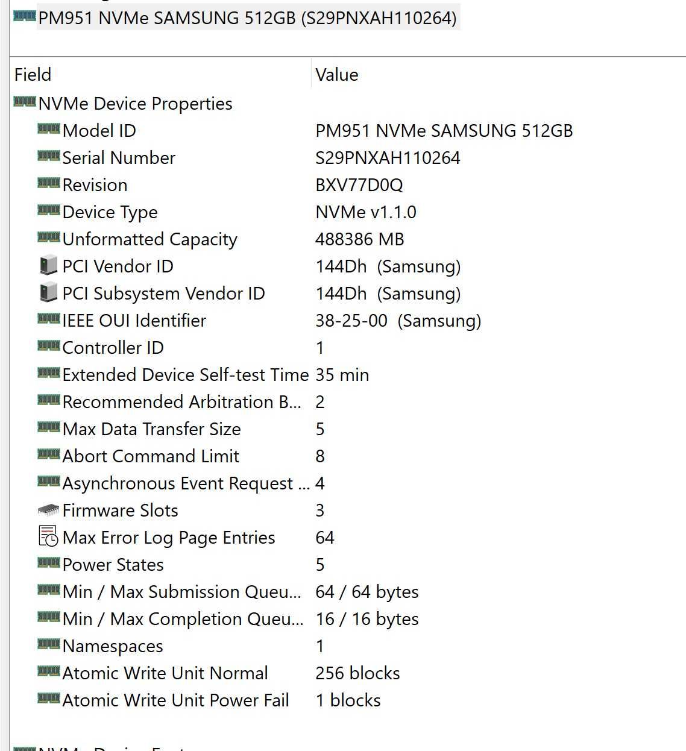
Task: Click the Extended Device Self-test Time icon
Action: click(x=49, y=373)
